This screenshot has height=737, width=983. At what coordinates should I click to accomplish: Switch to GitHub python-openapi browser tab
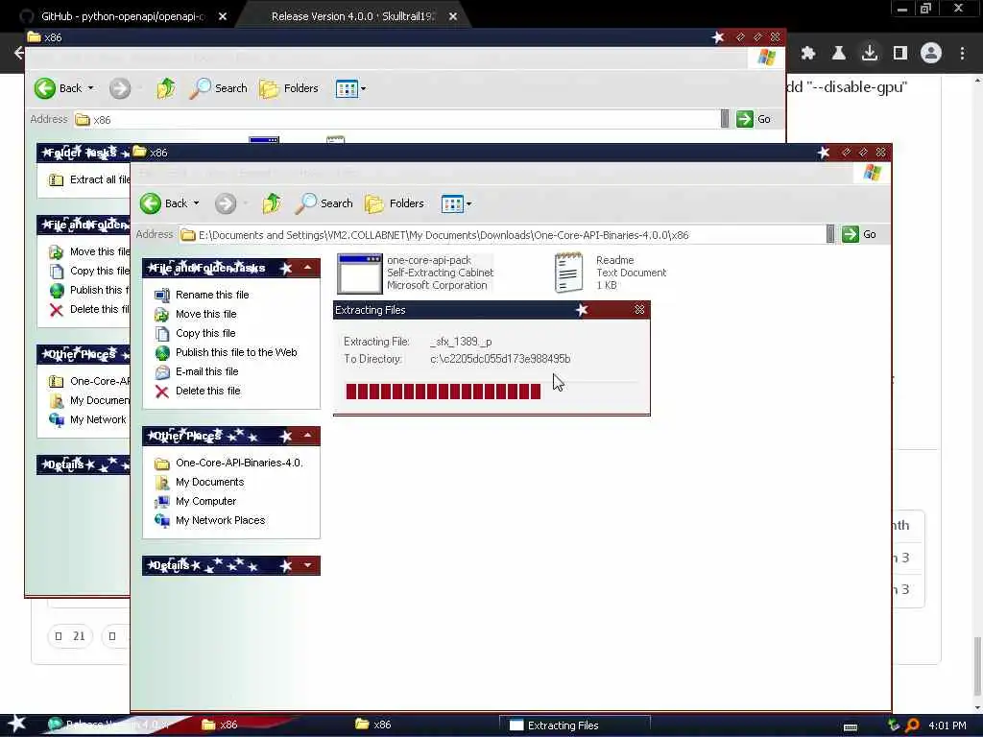123,16
